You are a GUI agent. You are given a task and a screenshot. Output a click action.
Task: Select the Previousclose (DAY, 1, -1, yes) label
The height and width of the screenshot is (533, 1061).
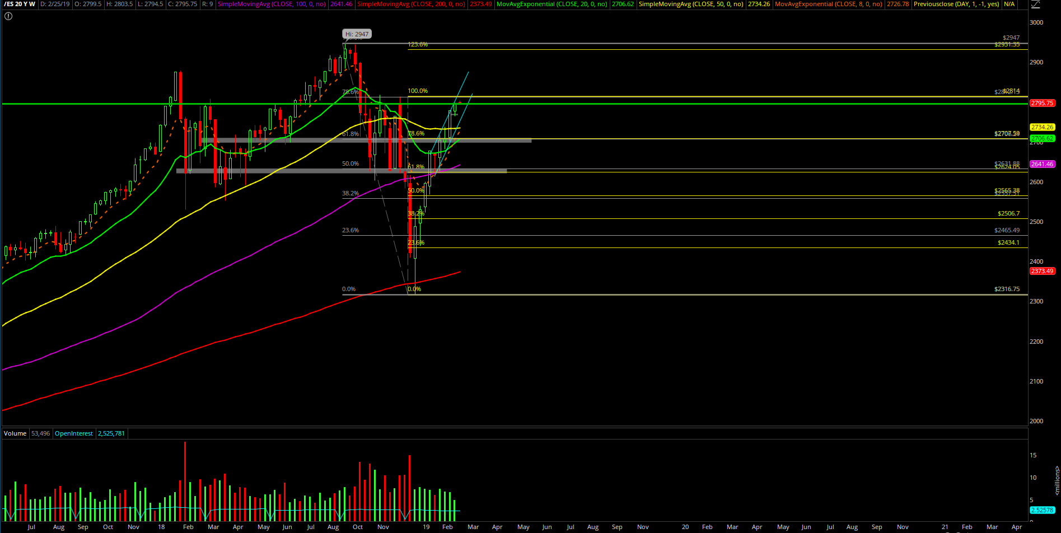click(x=956, y=4)
